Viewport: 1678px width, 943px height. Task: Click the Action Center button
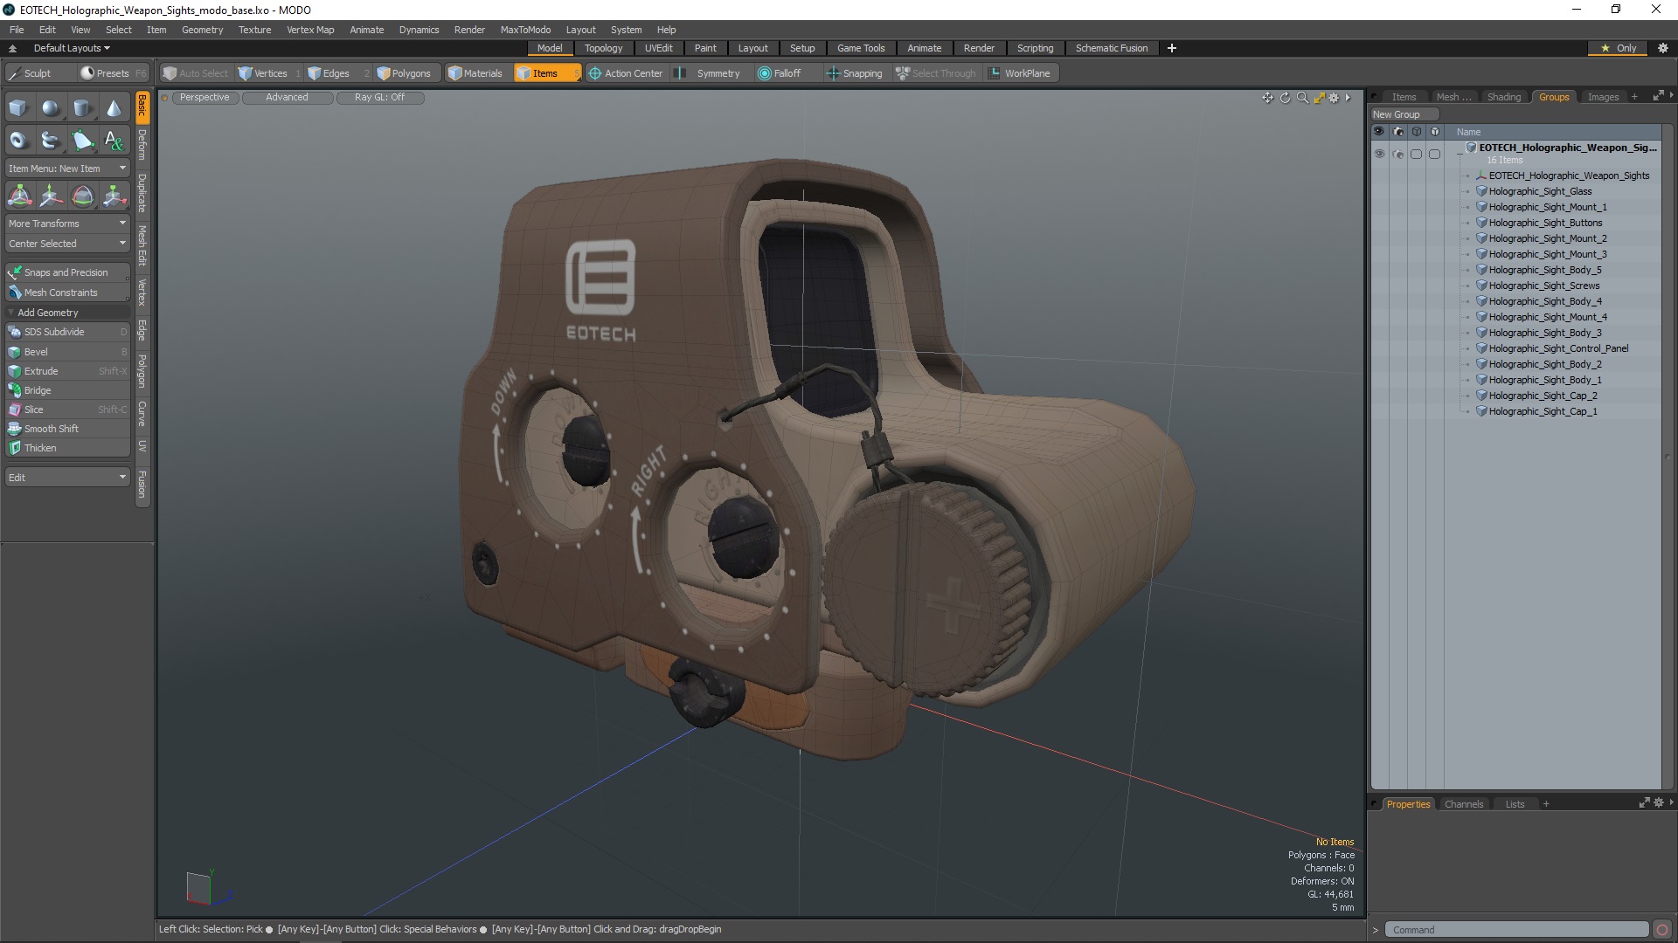[x=626, y=73]
